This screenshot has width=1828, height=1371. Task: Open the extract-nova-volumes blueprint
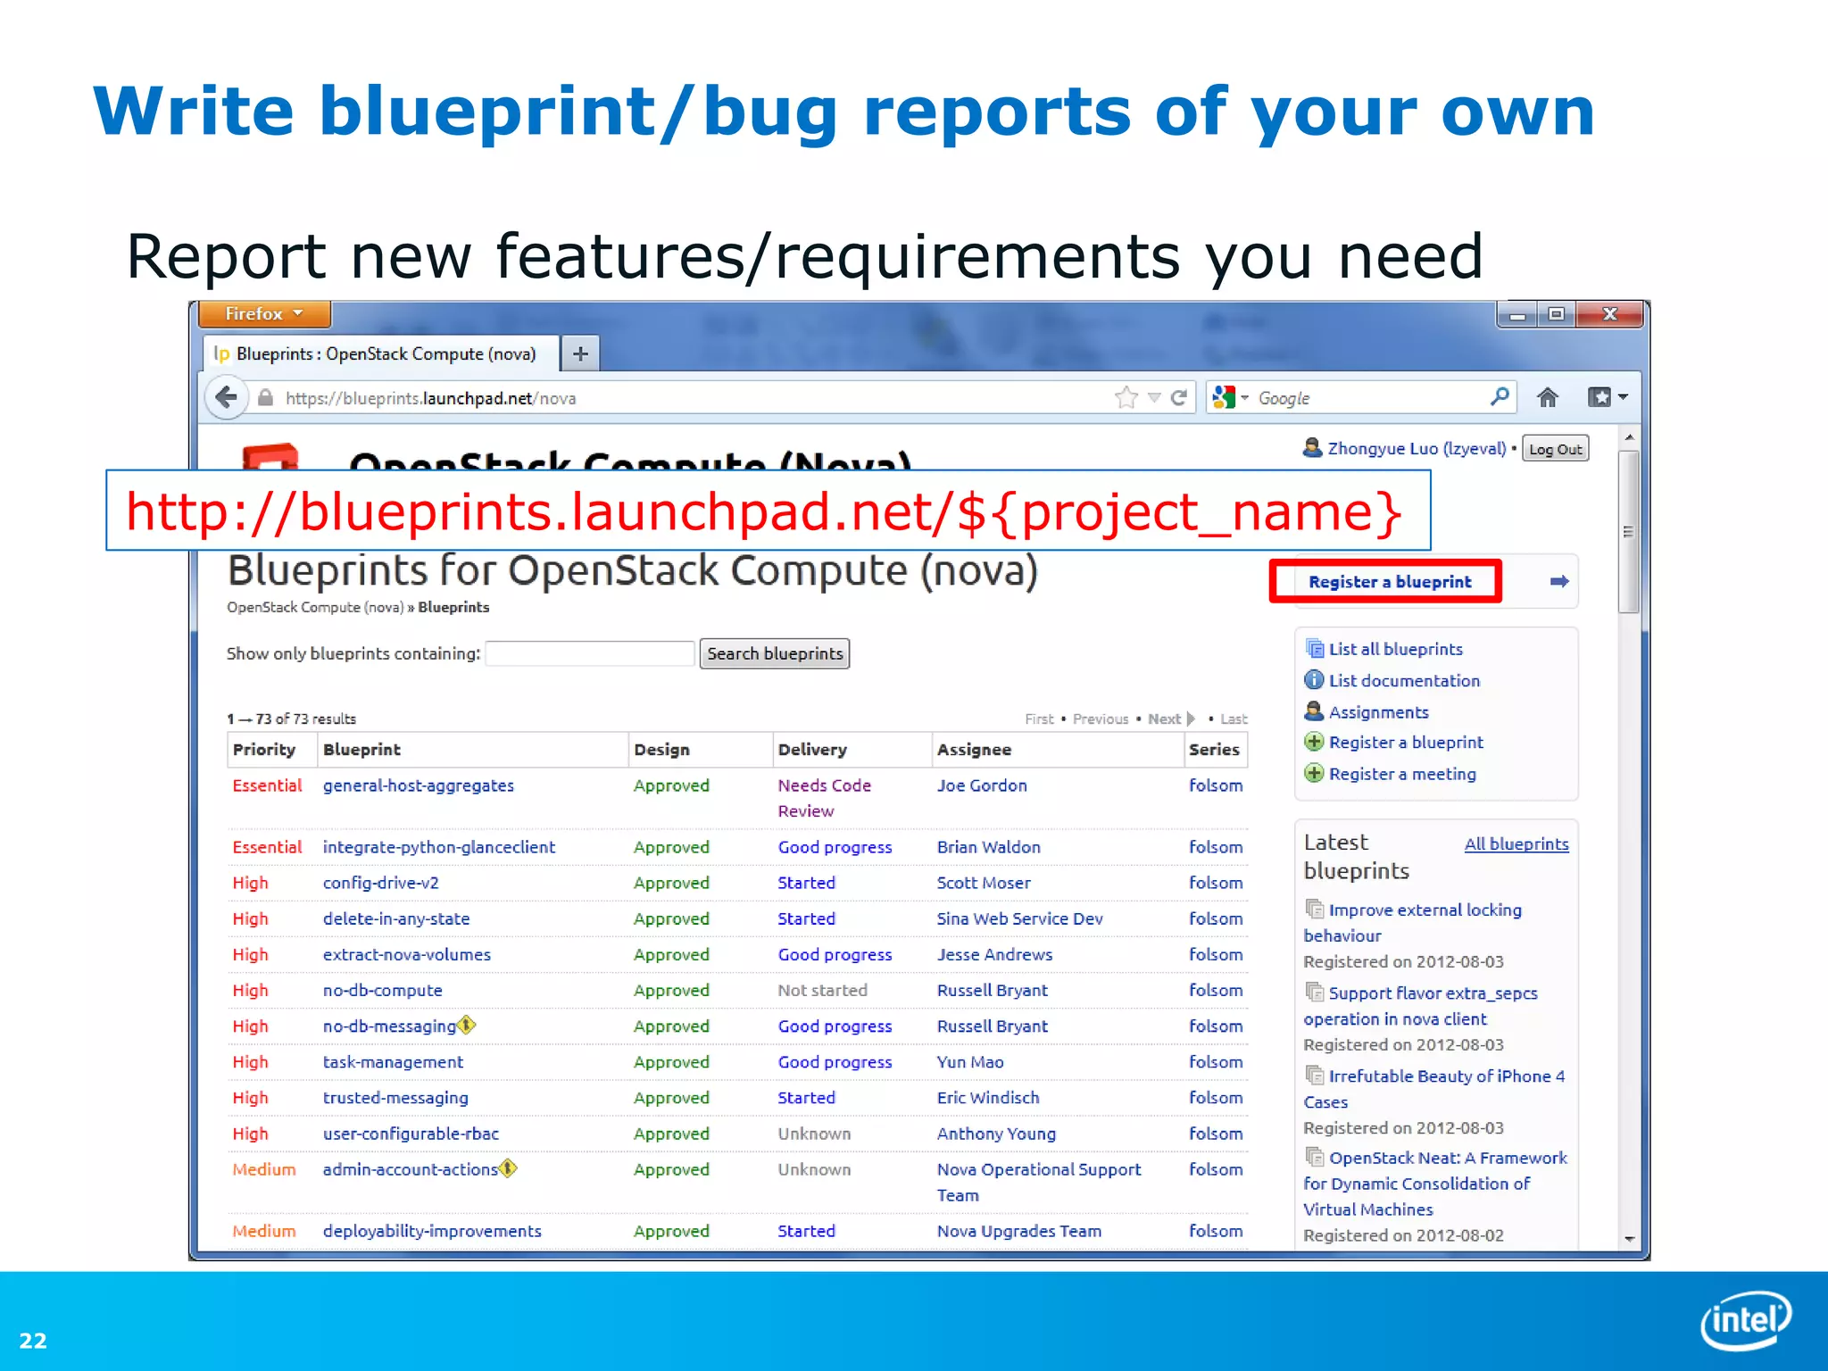(407, 954)
